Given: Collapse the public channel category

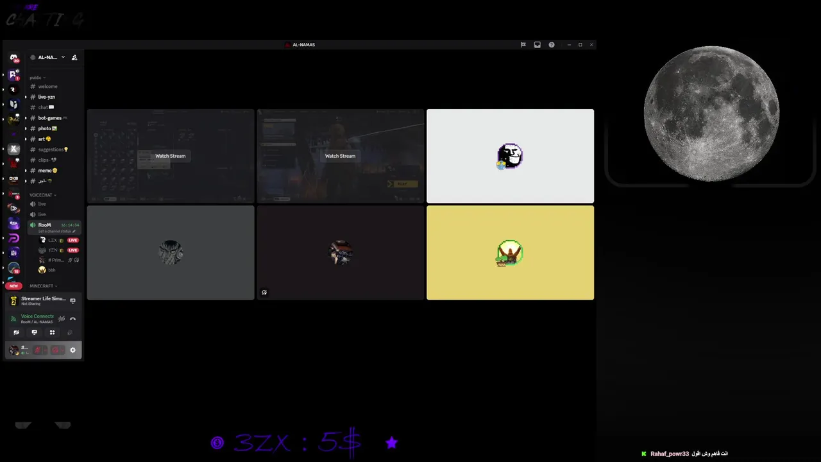Looking at the screenshot, I should (x=37, y=78).
